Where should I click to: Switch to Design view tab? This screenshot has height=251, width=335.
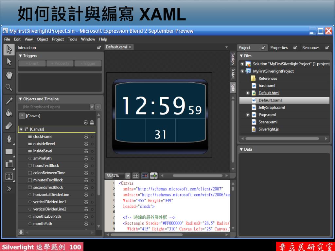click(x=233, y=58)
